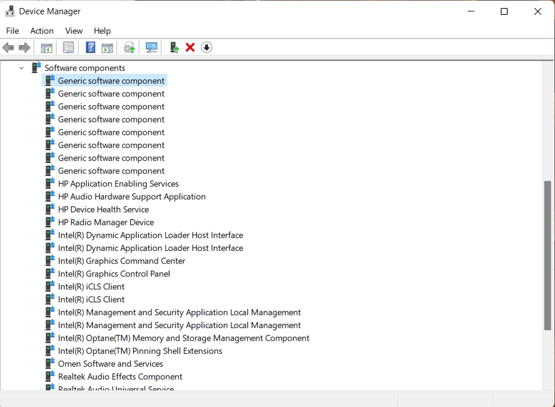Screen dimensions: 555x407
Task: Click the Device Manager title bar icon
Action: [x=10, y=11]
